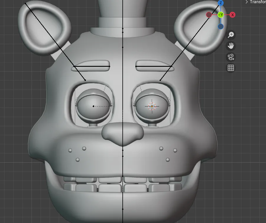266x223 pixels.
Task: Click the zoom view magnifier icon
Action: coord(231,35)
